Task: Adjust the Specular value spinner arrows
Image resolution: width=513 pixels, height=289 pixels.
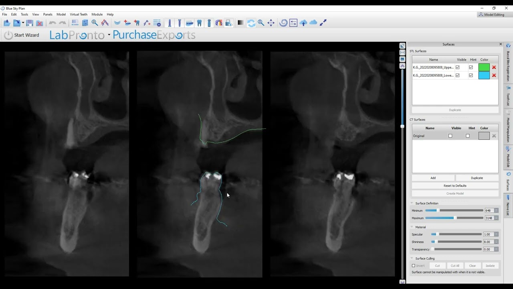Action: (496, 234)
